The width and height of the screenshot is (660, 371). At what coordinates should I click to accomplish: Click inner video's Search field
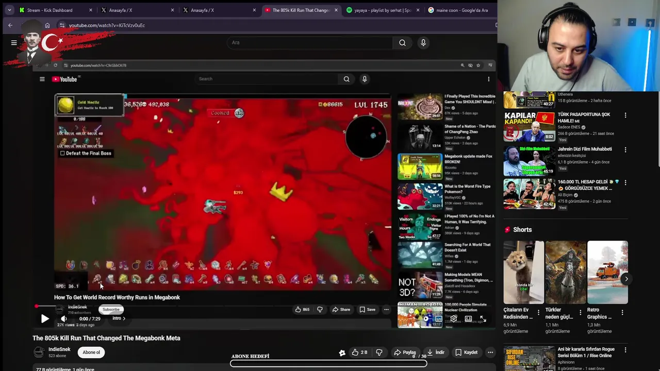coord(267,79)
